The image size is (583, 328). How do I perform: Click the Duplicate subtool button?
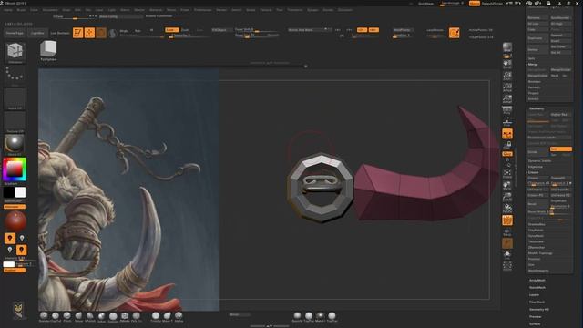(537, 38)
